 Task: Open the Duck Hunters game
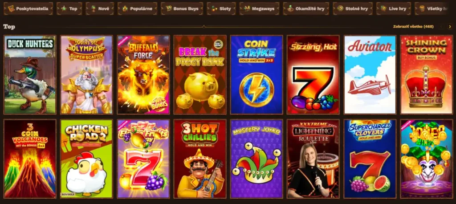click(x=30, y=75)
